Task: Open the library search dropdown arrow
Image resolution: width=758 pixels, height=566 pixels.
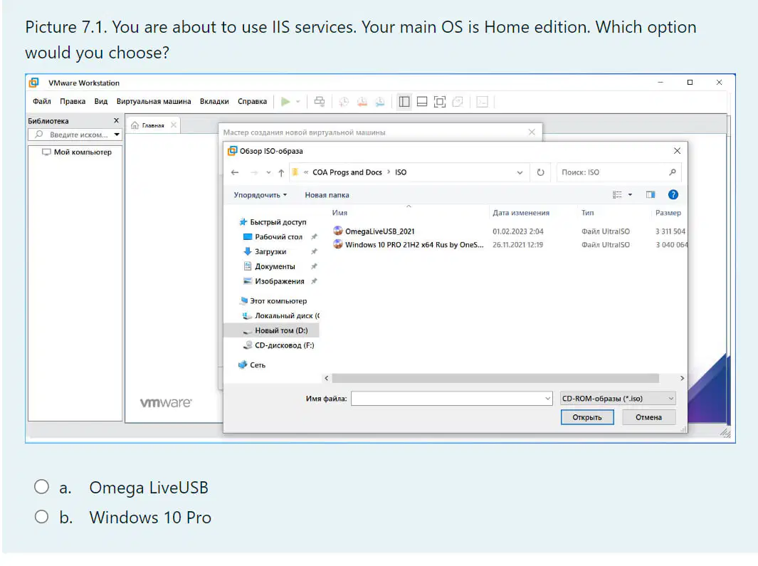Action: (x=117, y=135)
